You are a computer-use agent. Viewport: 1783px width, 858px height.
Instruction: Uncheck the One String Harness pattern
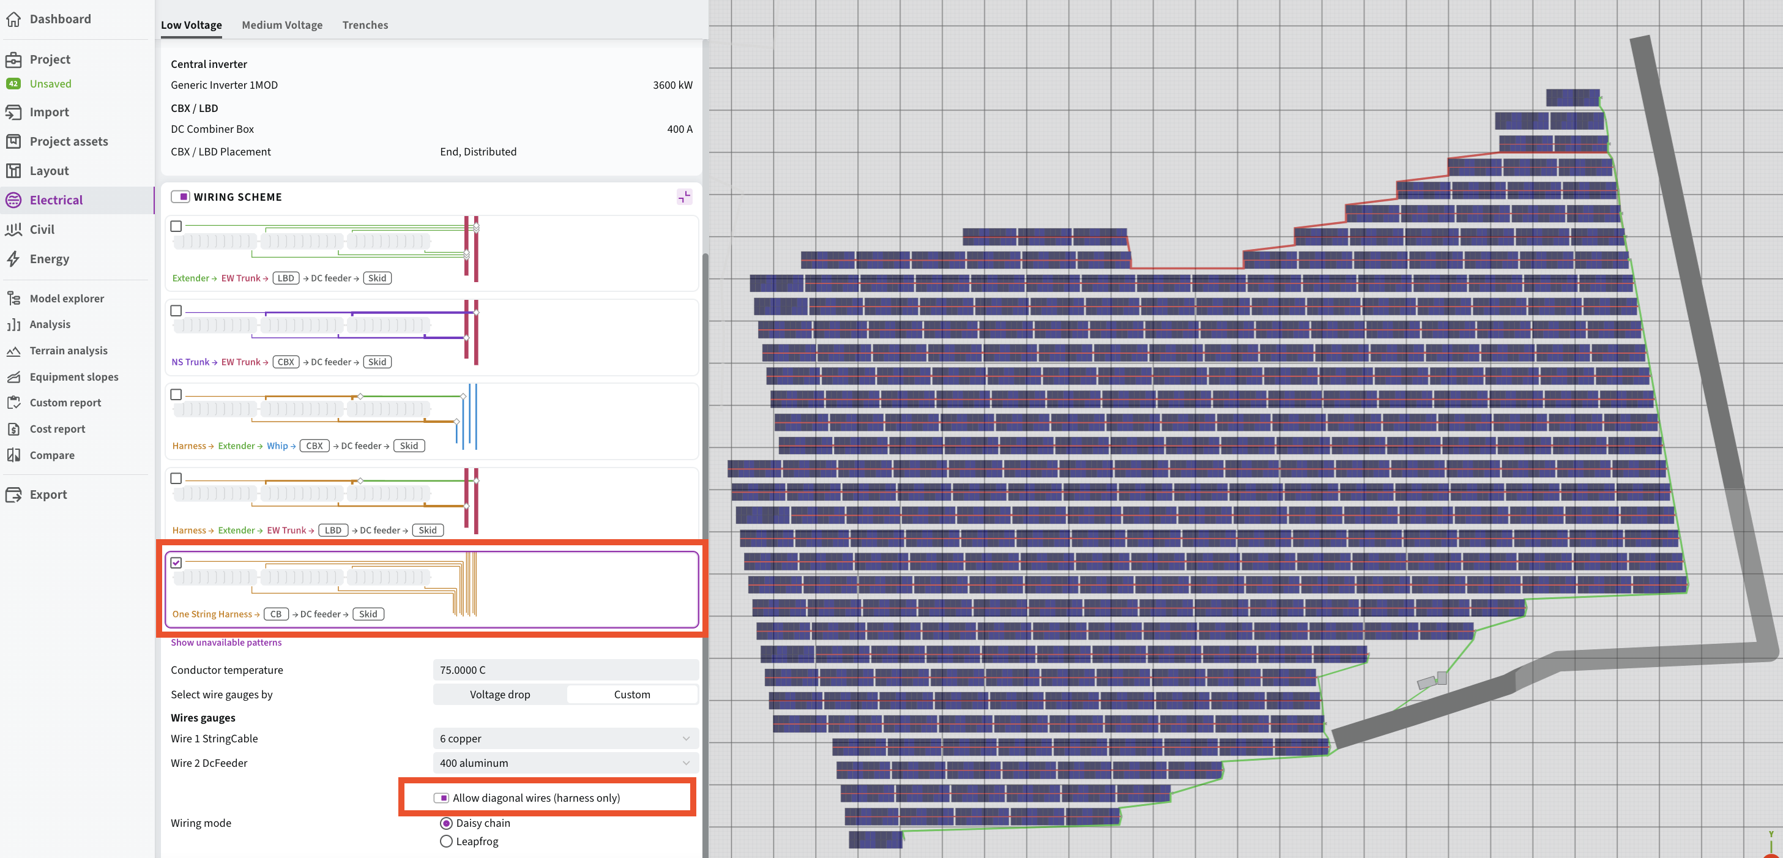pos(176,563)
